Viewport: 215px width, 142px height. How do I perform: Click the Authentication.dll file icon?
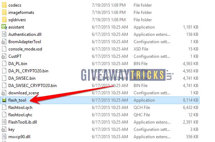pyautogui.click(x=4, y=34)
